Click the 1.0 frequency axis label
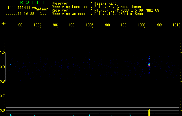 (x=2, y=52)
